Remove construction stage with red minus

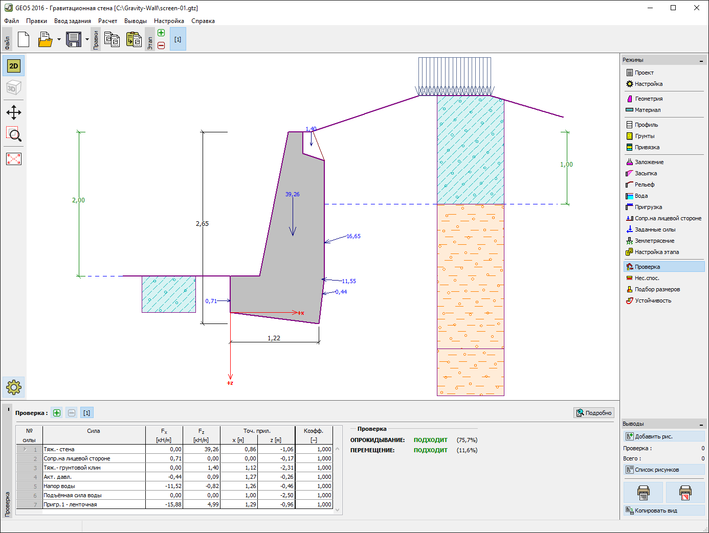click(161, 45)
